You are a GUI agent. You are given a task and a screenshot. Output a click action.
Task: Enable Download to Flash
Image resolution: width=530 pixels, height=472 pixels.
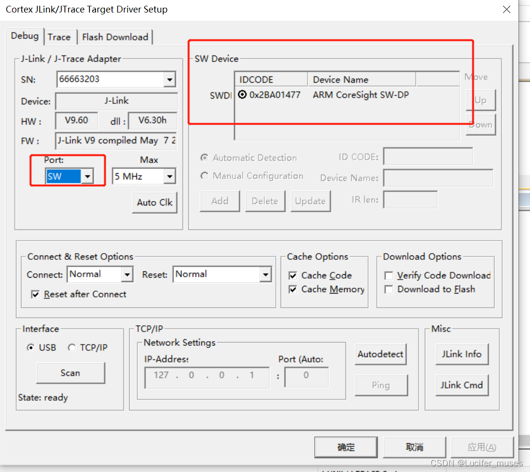point(389,289)
